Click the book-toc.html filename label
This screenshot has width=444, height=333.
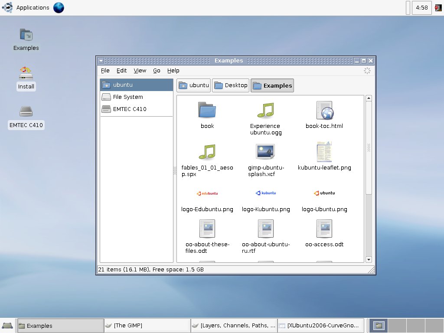[x=324, y=126]
